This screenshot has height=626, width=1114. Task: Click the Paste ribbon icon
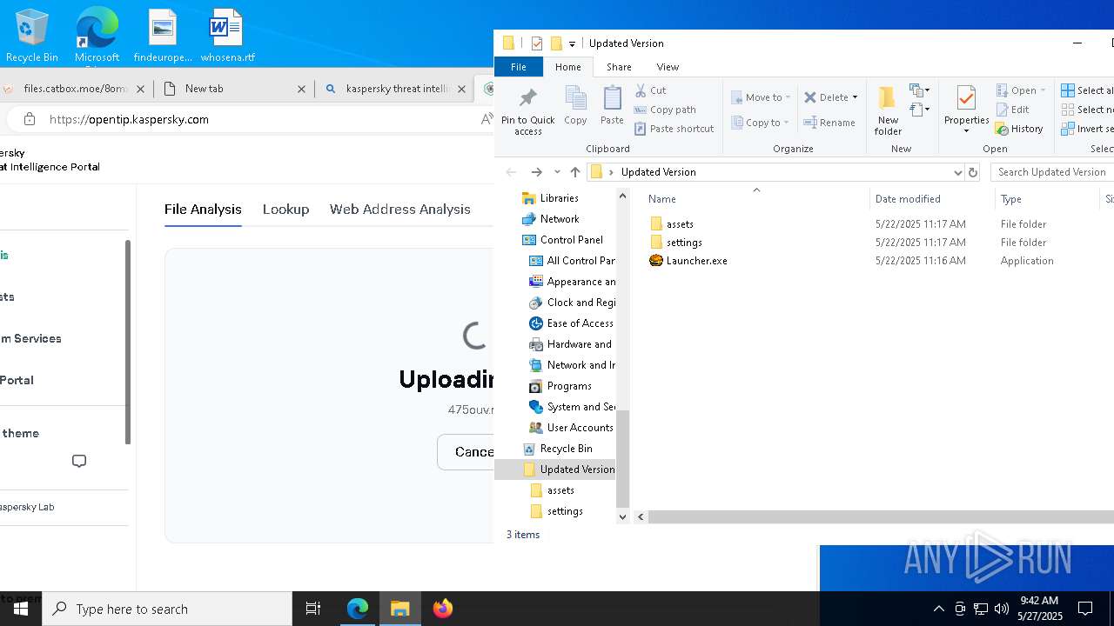coord(612,106)
